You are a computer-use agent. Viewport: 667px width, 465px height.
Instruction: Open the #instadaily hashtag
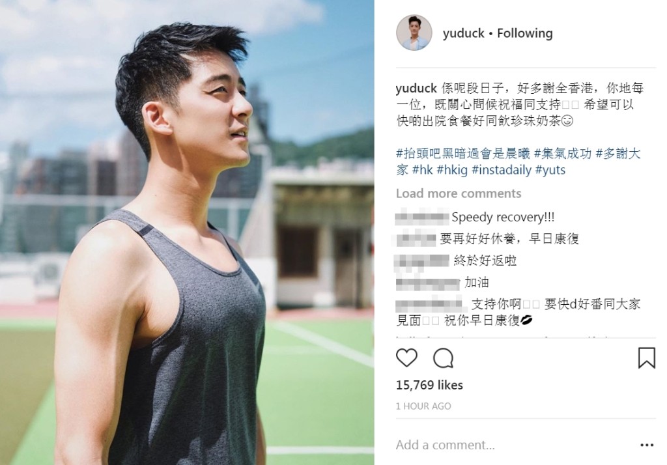[x=502, y=170]
